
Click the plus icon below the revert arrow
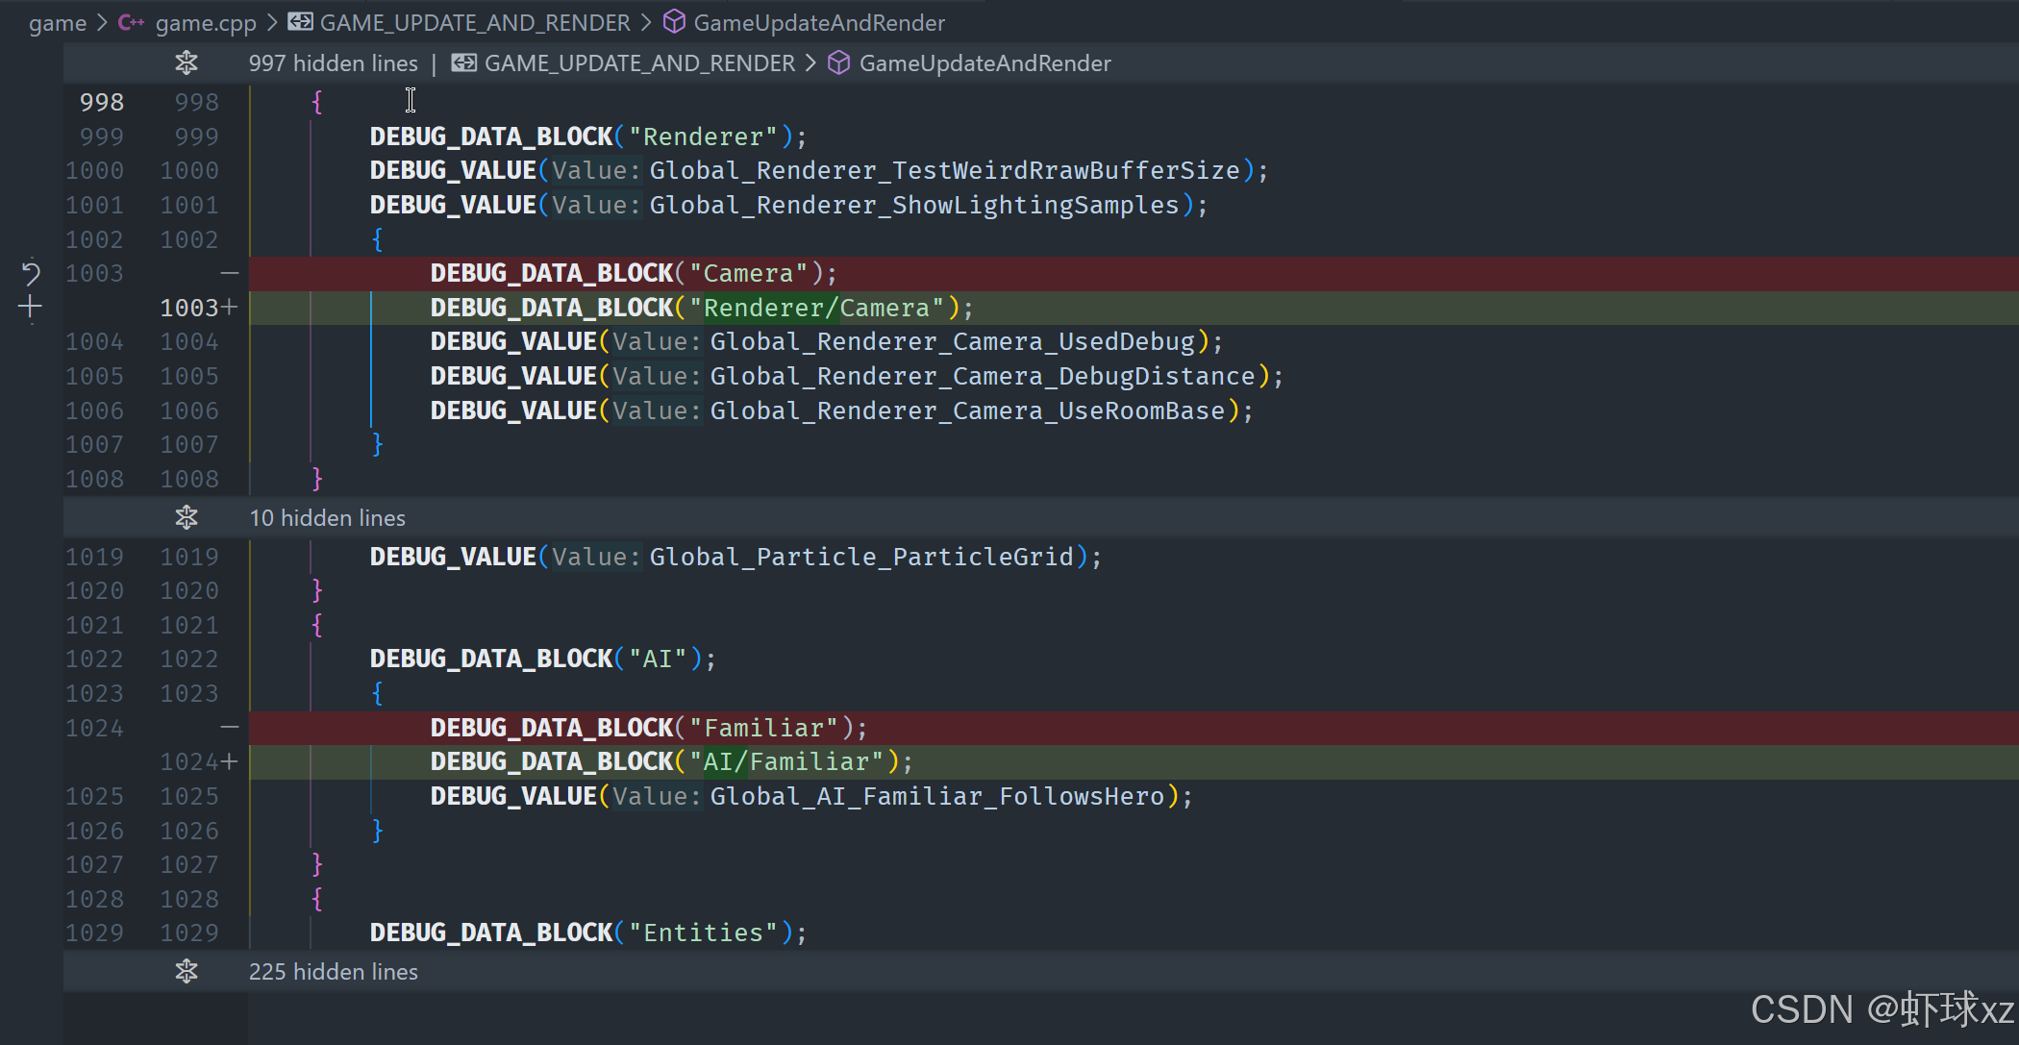pos(31,308)
